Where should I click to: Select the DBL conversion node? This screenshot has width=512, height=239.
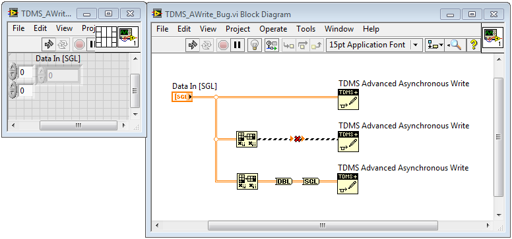[x=284, y=181]
